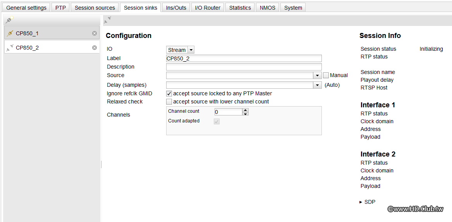Viewport: 452px width, 222px height.
Task: Switch to the Session sources tab
Action: 95,8
